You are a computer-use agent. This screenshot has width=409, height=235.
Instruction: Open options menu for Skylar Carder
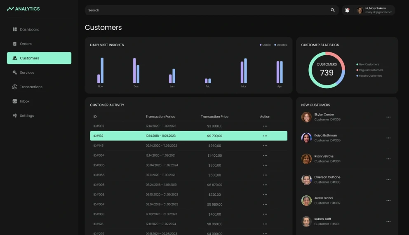pyautogui.click(x=388, y=117)
